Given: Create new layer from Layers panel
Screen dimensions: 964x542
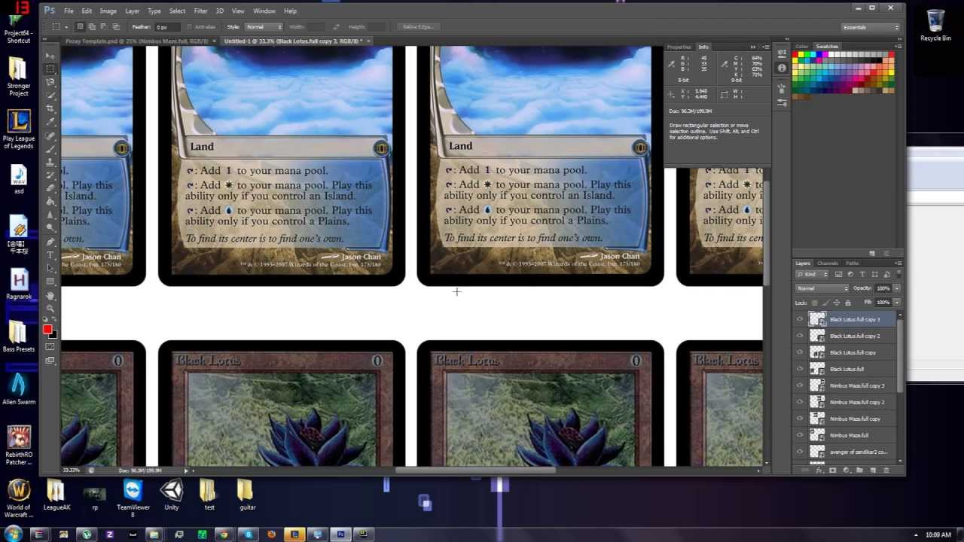Looking at the screenshot, I should [x=873, y=470].
